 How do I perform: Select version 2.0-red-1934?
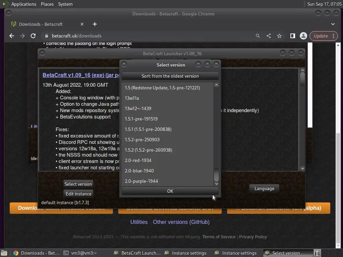(x=167, y=160)
